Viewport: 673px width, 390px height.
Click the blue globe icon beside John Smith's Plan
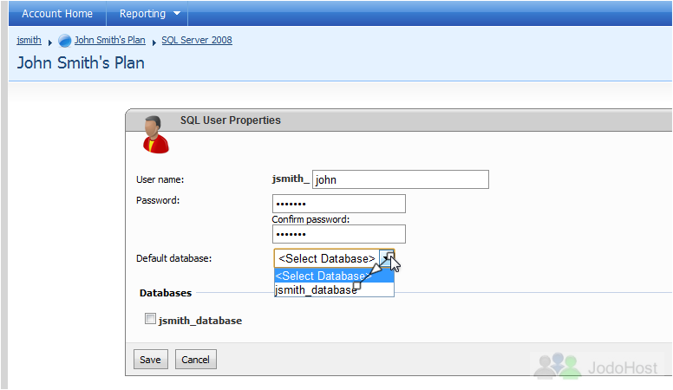click(x=65, y=41)
